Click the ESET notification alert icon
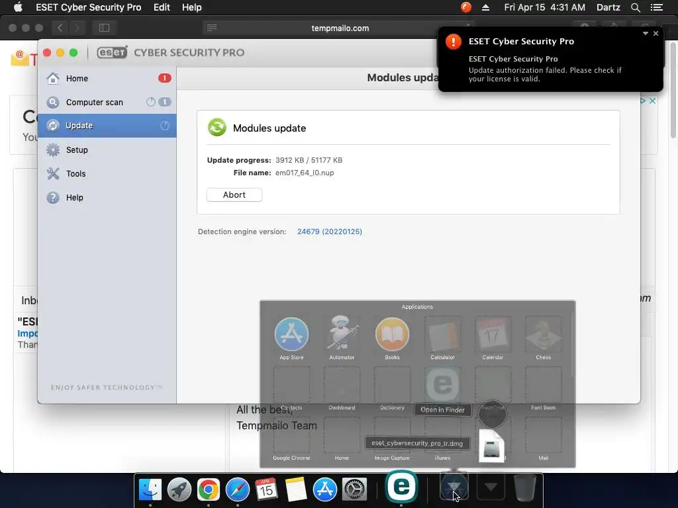 pos(453,42)
